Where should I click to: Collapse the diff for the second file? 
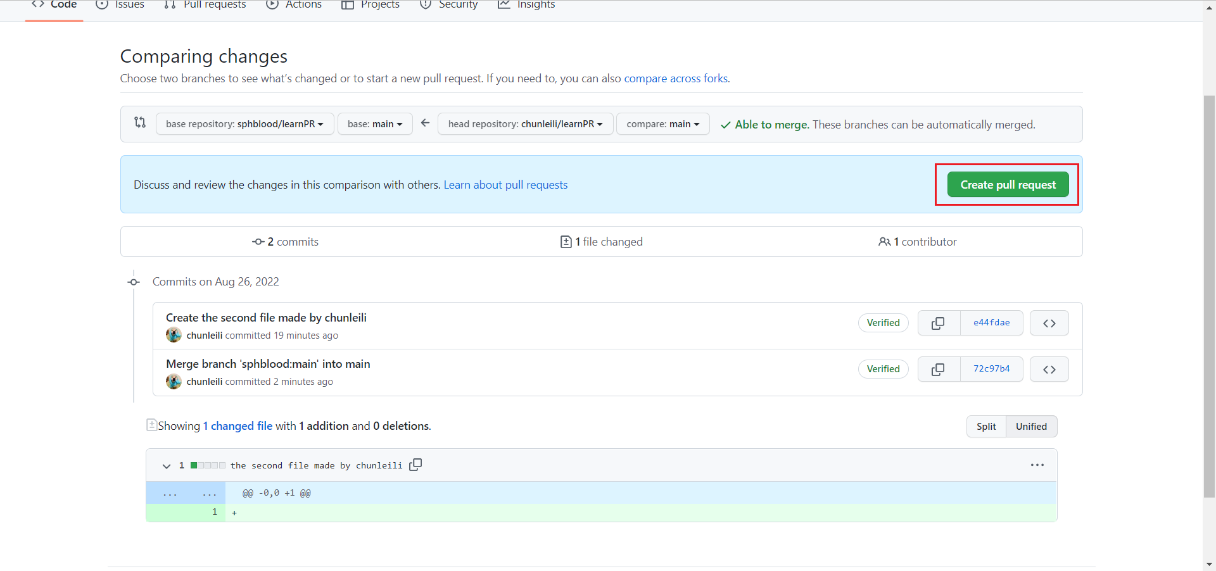coord(167,466)
